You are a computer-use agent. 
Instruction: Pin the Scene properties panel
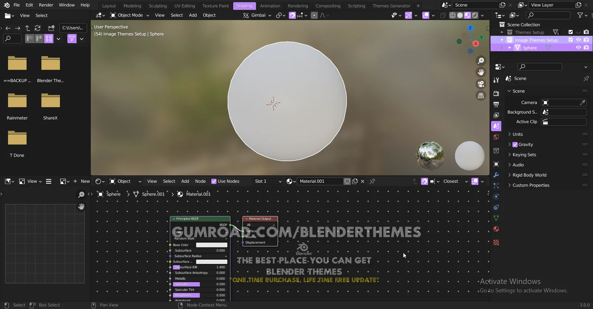[586, 79]
